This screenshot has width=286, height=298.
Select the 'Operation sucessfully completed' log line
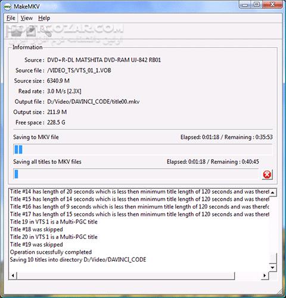tap(51, 252)
